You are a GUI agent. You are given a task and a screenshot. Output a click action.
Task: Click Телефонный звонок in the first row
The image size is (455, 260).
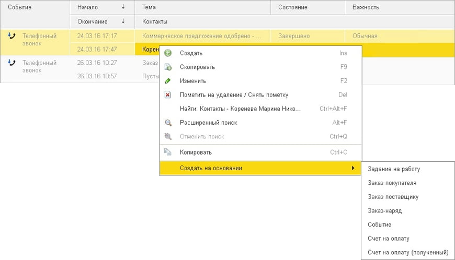(x=39, y=40)
